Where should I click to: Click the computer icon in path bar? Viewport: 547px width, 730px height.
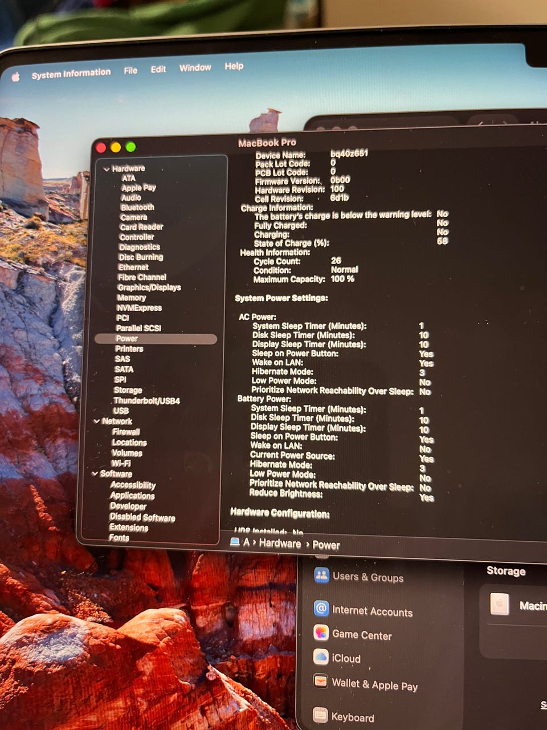click(x=235, y=542)
